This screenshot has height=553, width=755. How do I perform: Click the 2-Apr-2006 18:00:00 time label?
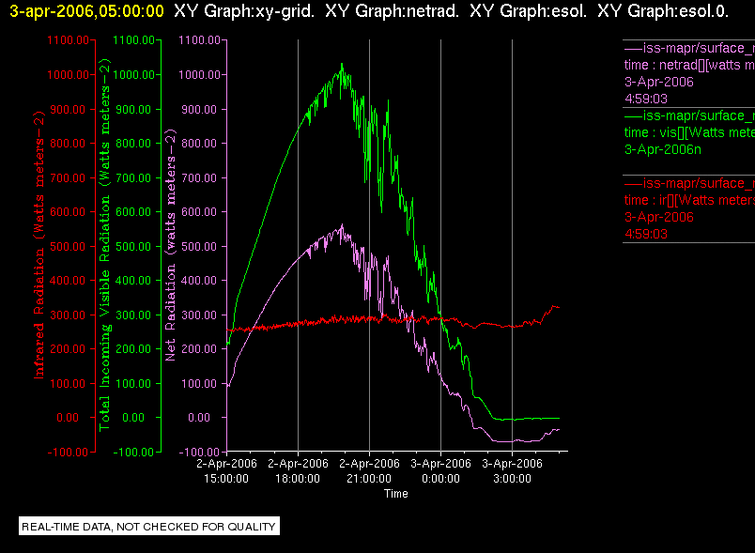point(298,470)
